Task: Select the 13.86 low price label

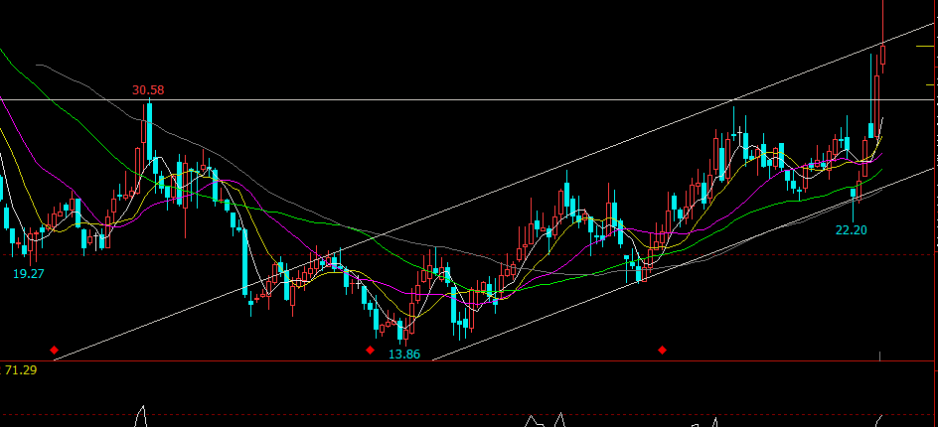Action: [x=402, y=355]
